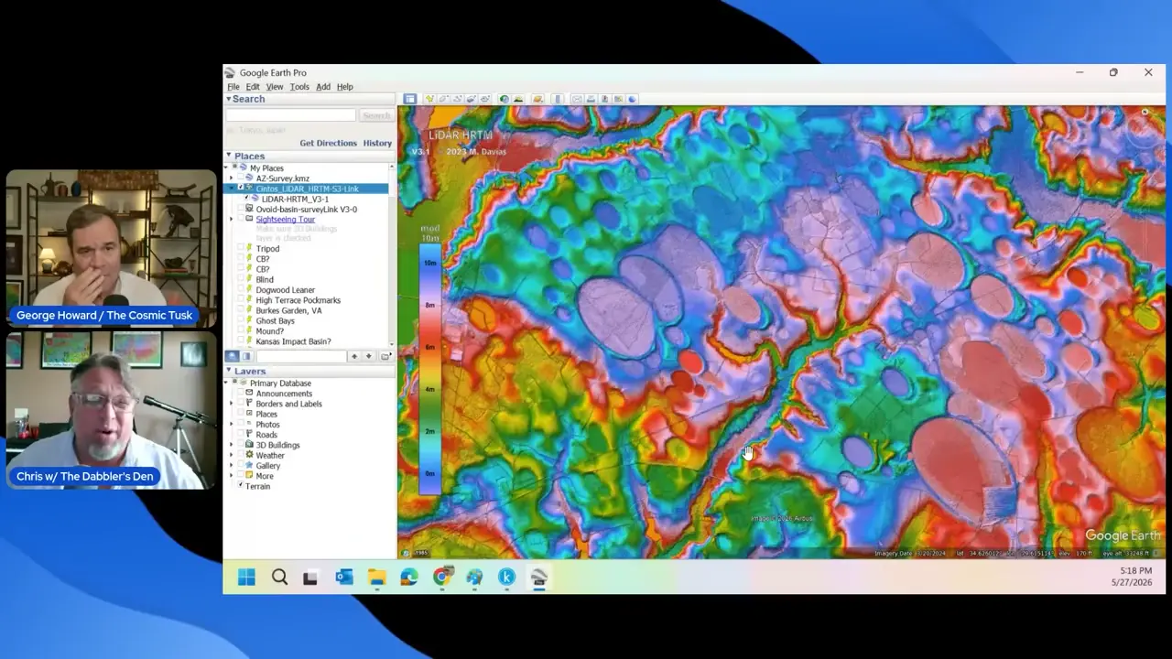Expand the Weather layer

click(x=231, y=455)
